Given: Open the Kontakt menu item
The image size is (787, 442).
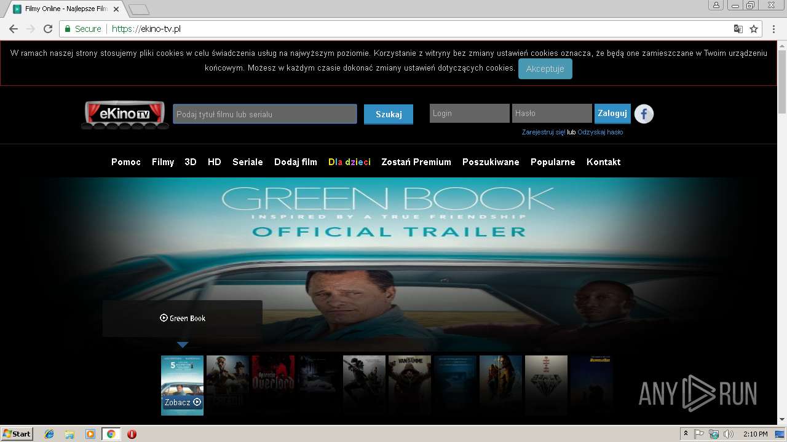Looking at the screenshot, I should click(604, 162).
